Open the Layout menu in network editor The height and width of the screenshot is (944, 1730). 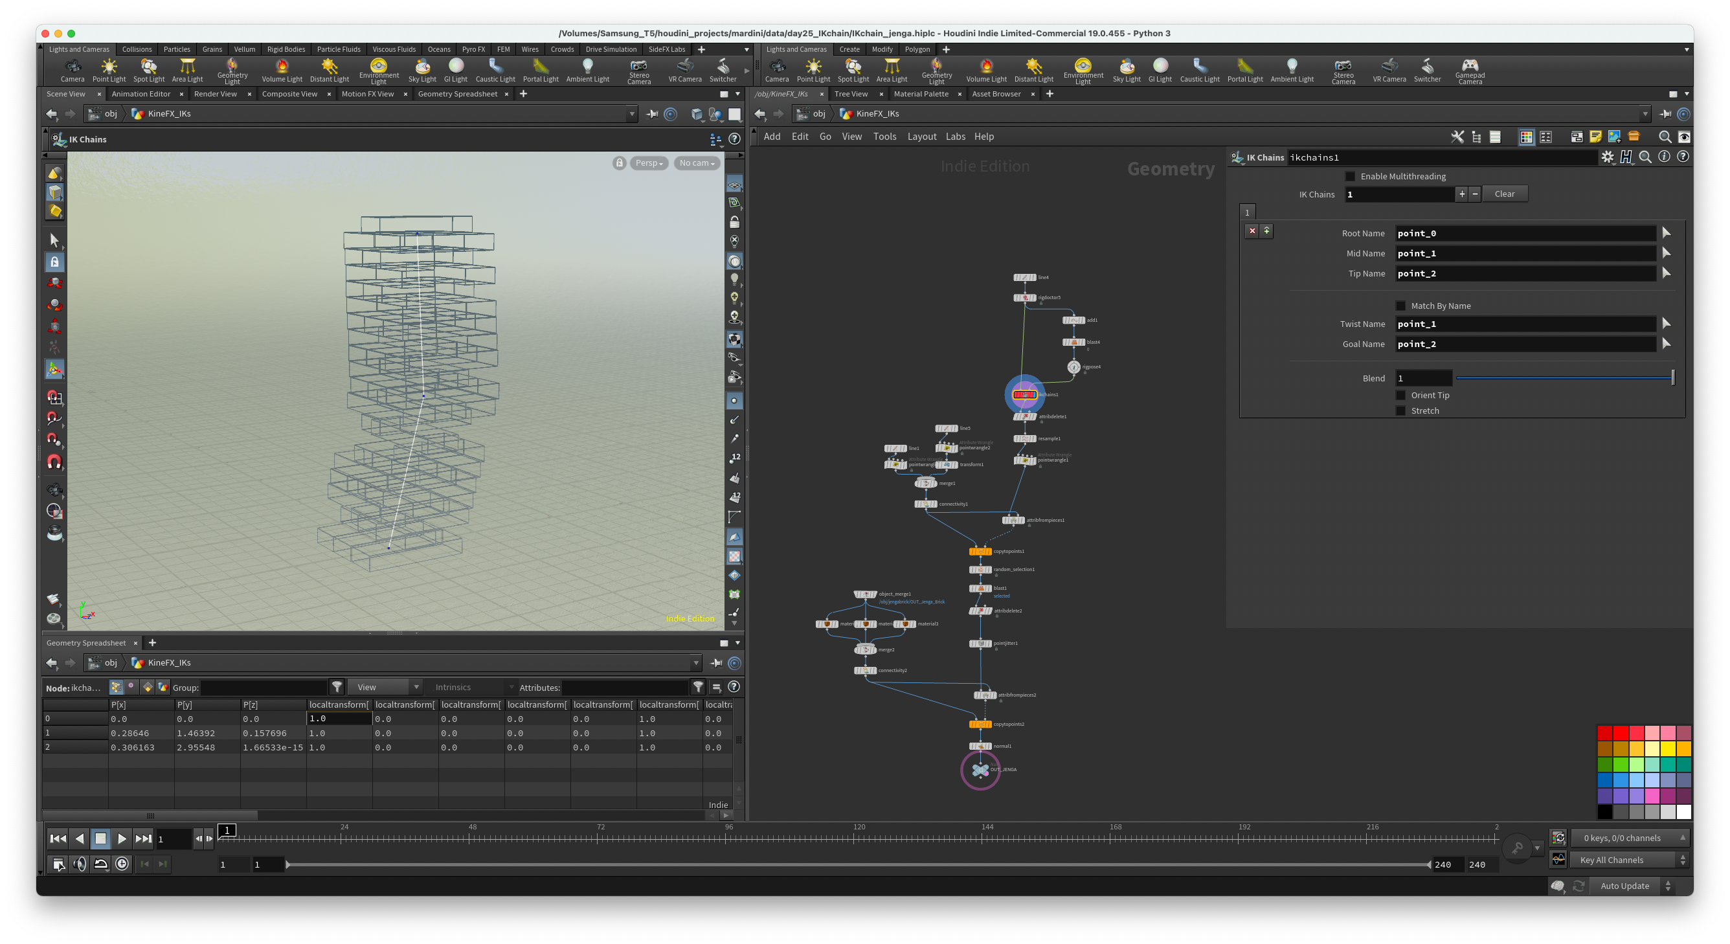pos(921,137)
